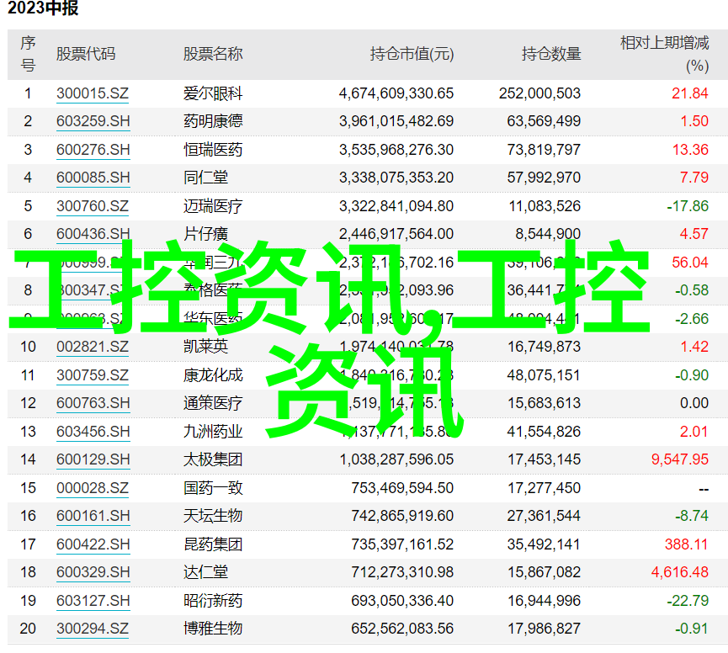
Task: Click change percentage 56.04
Action: tap(690, 263)
